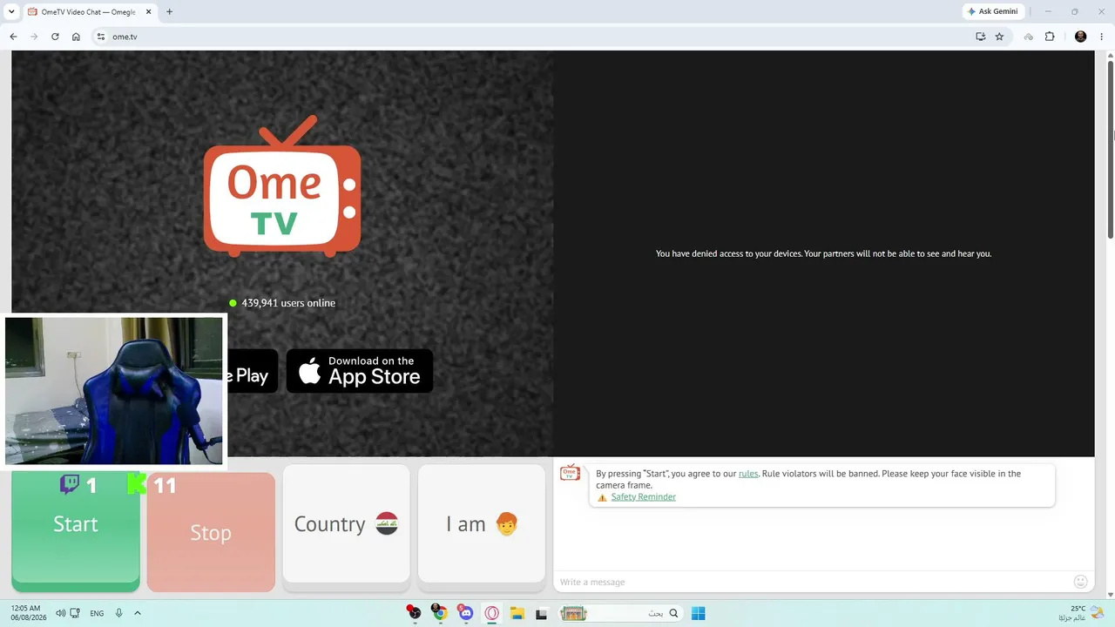The image size is (1115, 627).
Task: Click the OmeTV avatar beside the rules message
Action: (x=570, y=473)
